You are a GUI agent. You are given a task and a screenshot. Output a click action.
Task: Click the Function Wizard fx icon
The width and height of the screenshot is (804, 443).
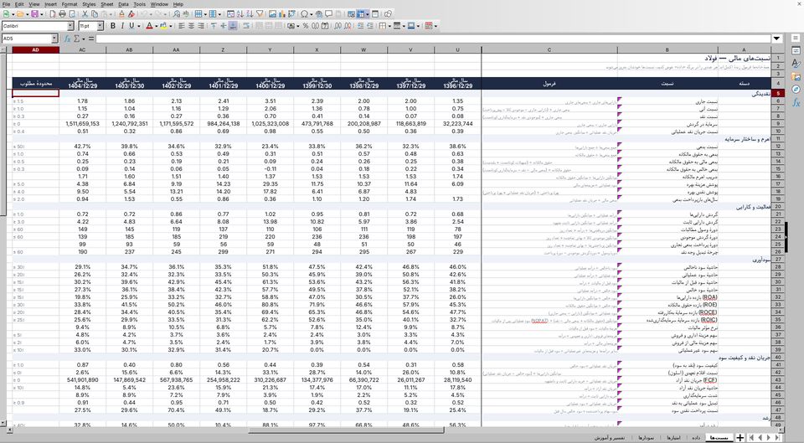[67, 39]
